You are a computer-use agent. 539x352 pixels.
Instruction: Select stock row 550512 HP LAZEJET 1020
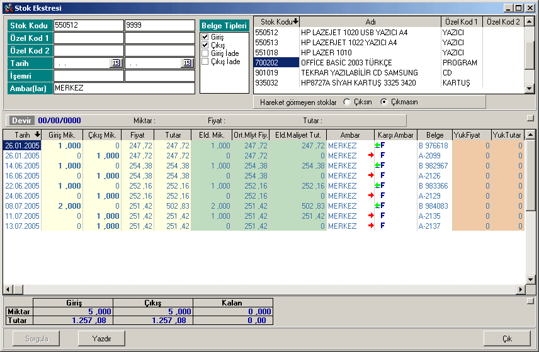pos(389,32)
